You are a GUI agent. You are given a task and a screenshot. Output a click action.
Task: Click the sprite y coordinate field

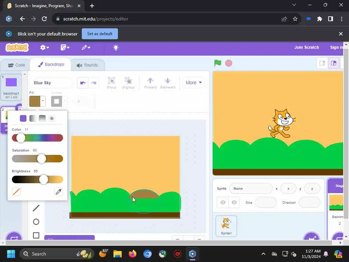312,188
